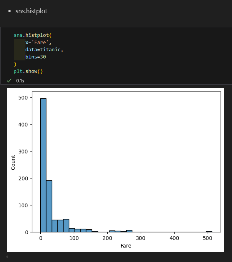Click the second histogram bar near 190

(49, 206)
